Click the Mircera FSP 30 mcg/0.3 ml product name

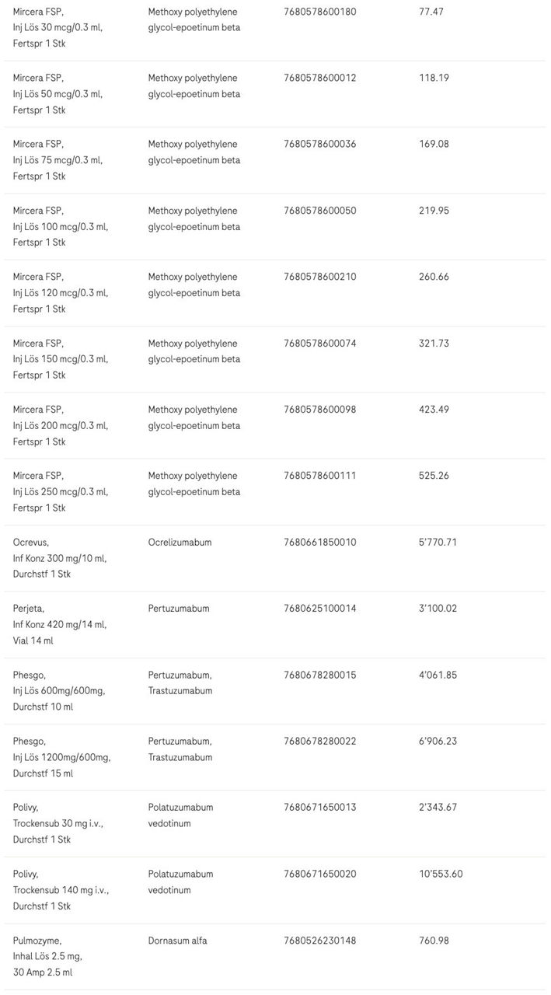click(x=58, y=27)
